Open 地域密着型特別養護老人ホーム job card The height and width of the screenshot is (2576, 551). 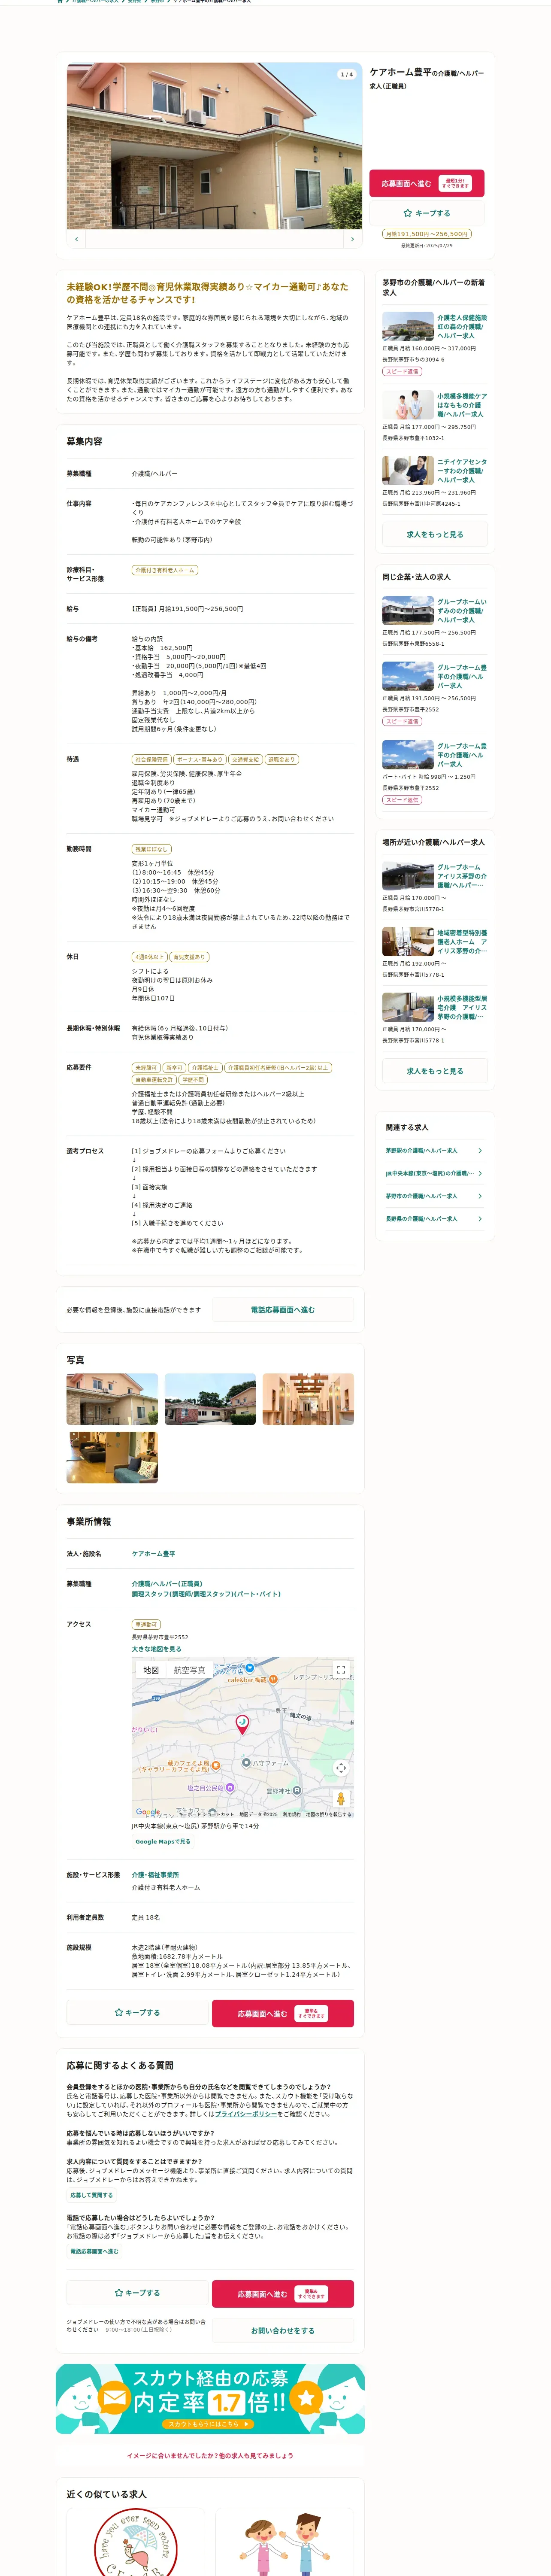coord(435,953)
